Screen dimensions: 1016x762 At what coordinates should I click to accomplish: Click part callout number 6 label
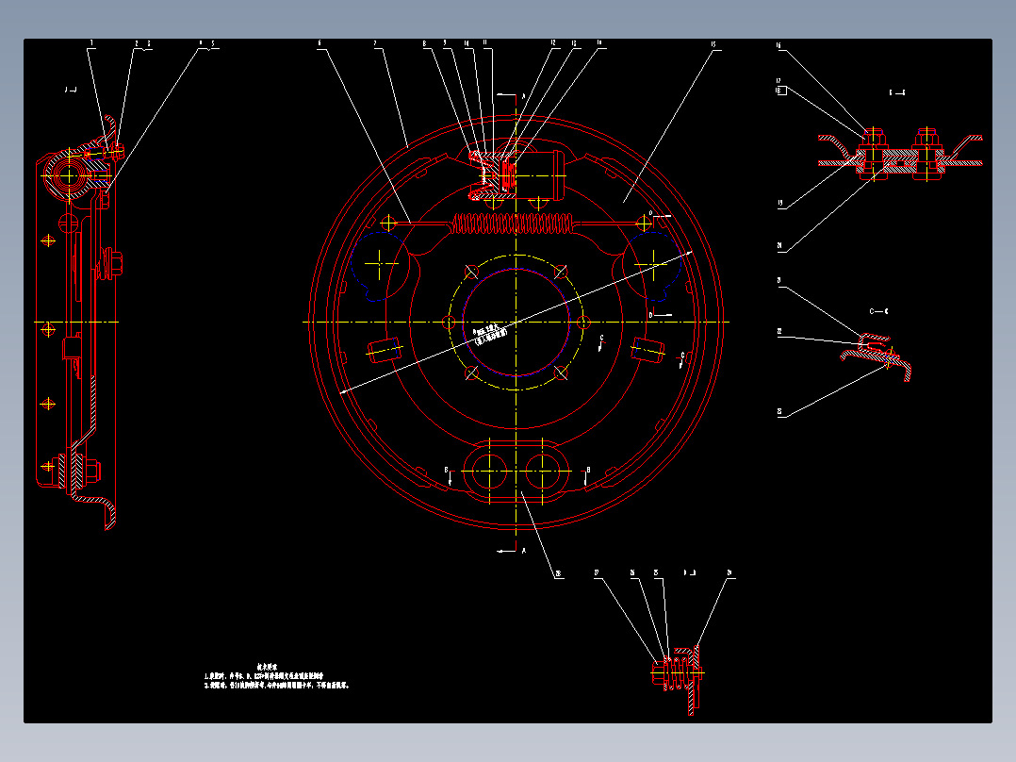tap(320, 43)
